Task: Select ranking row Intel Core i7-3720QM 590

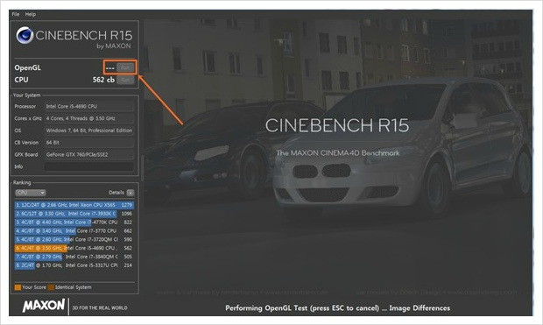Action: pos(74,239)
